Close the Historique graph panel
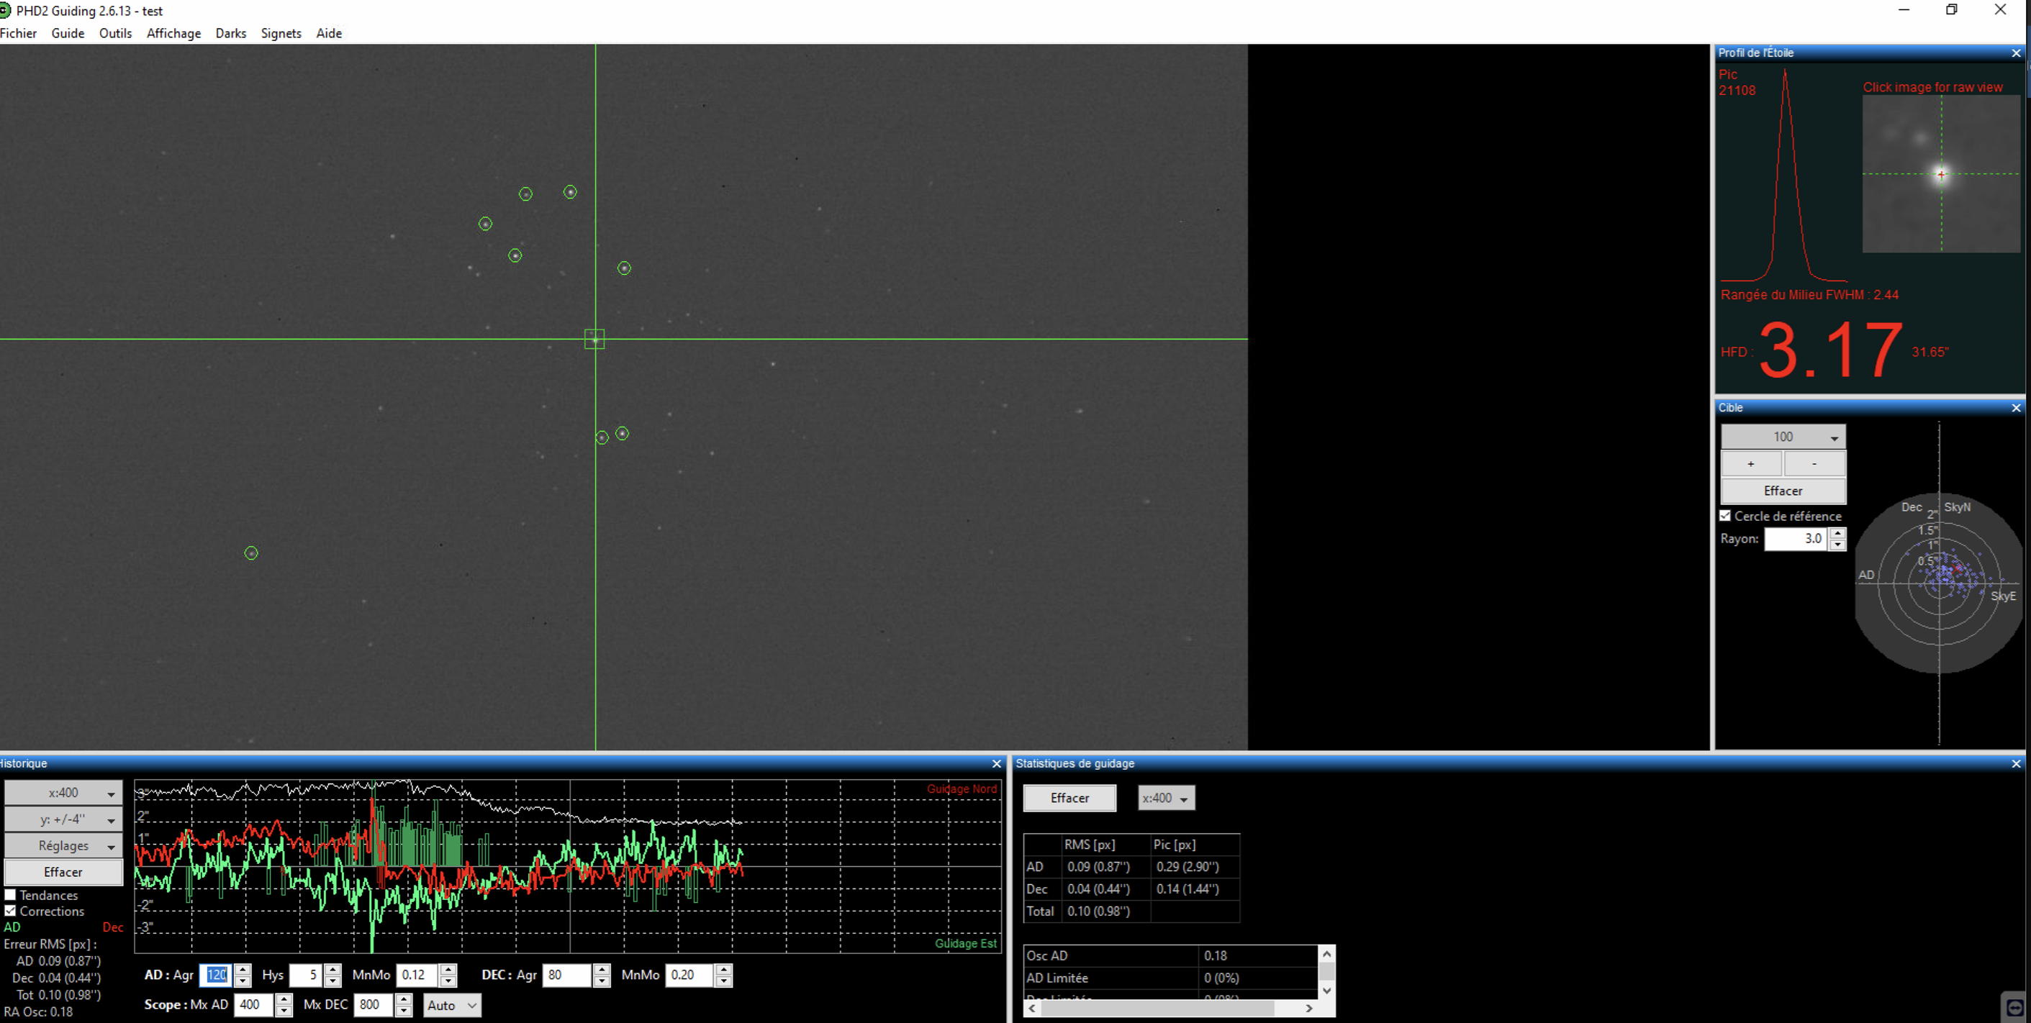Screen dimensions: 2031x1023 point(997,764)
